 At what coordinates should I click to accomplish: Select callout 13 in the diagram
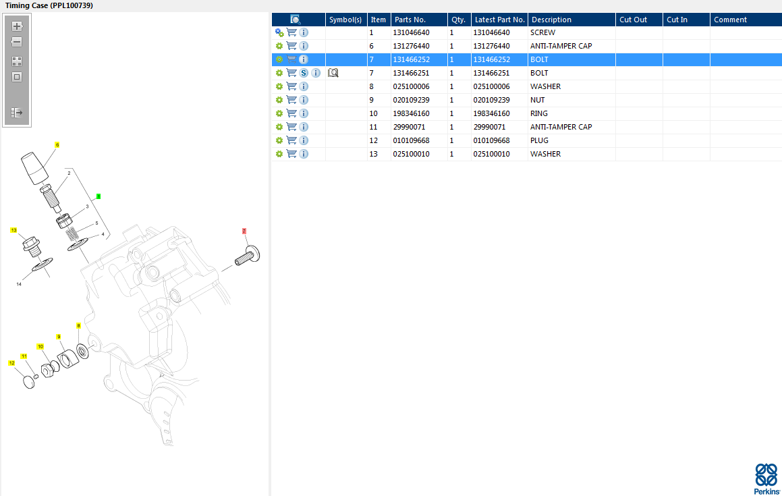click(14, 230)
